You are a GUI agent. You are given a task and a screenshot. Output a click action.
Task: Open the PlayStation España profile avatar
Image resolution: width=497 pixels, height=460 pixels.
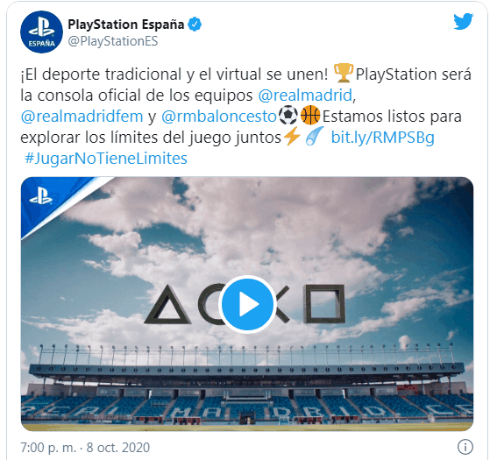(x=41, y=32)
